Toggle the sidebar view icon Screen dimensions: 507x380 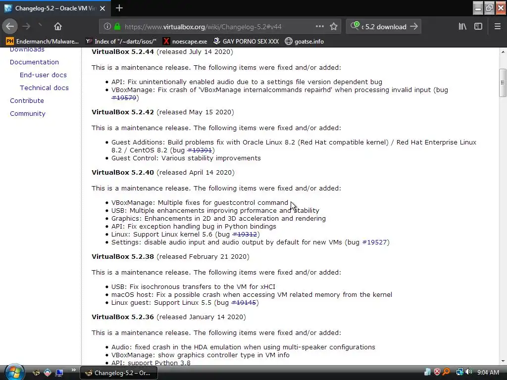478,27
